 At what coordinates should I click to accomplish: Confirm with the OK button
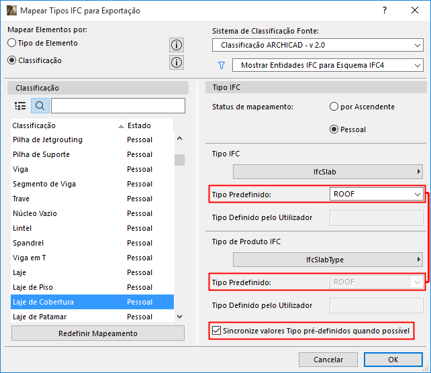(393, 360)
